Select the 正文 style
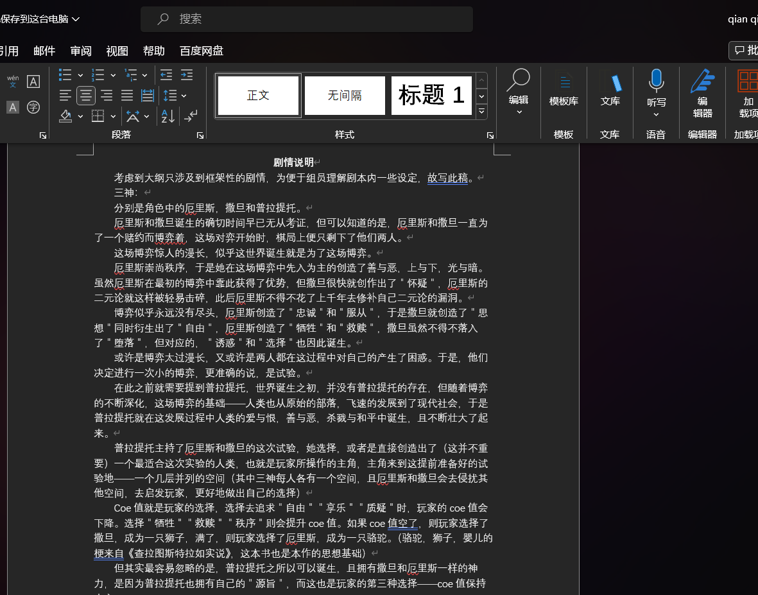This screenshot has height=595, width=758. 258,96
